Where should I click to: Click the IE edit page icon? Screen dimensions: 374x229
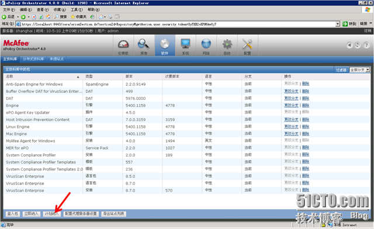point(117,17)
